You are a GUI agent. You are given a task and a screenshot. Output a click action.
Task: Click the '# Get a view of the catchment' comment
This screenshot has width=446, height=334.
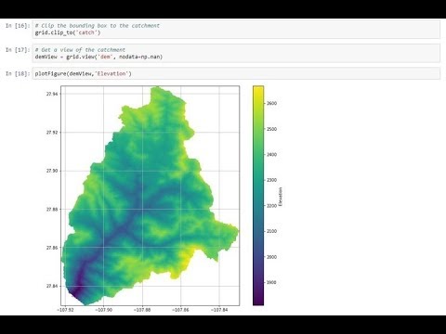coord(80,50)
